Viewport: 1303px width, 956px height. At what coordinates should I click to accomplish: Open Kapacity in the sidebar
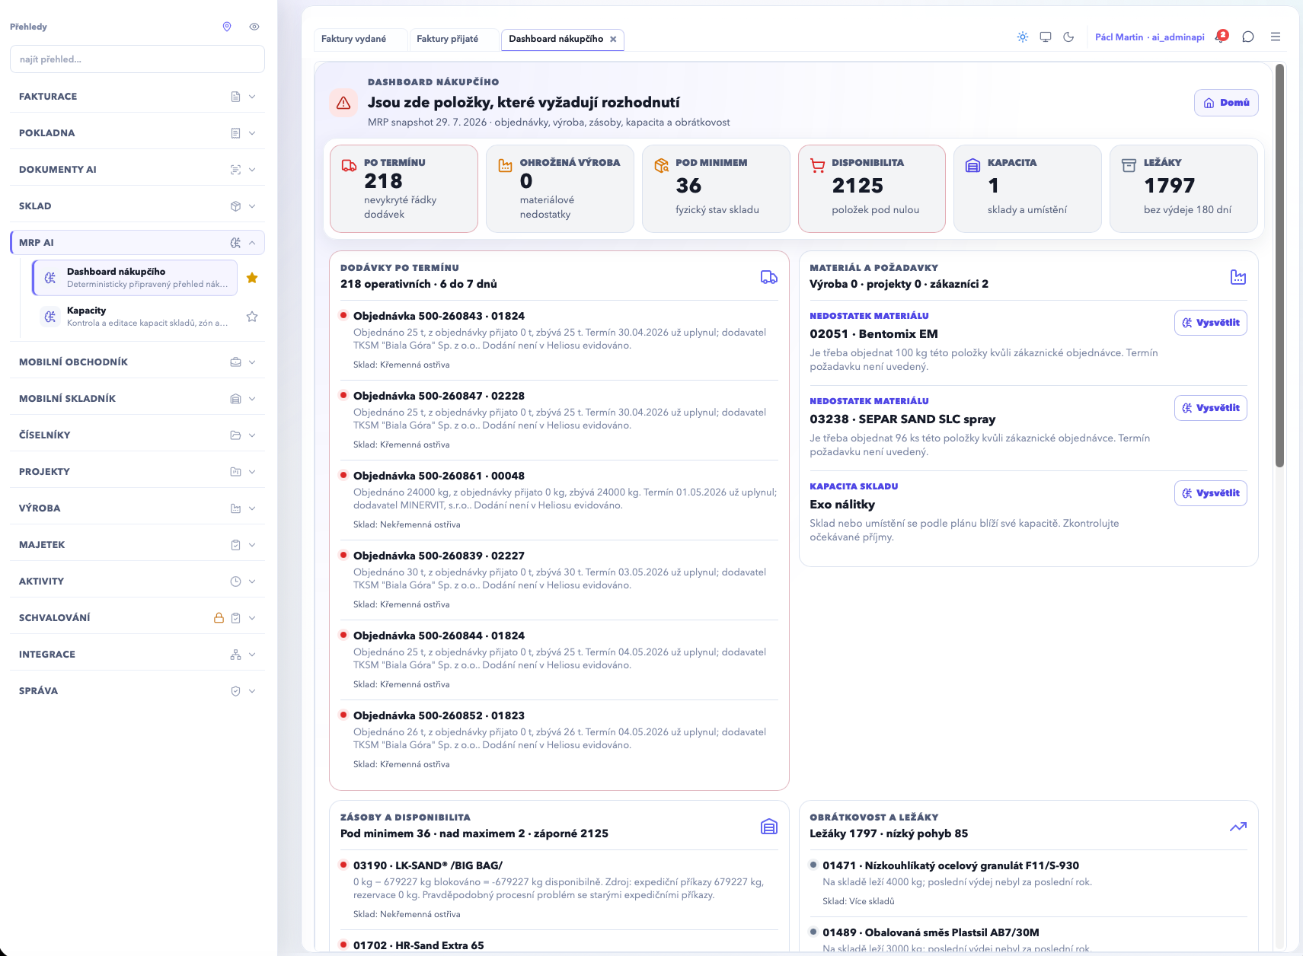tap(135, 317)
